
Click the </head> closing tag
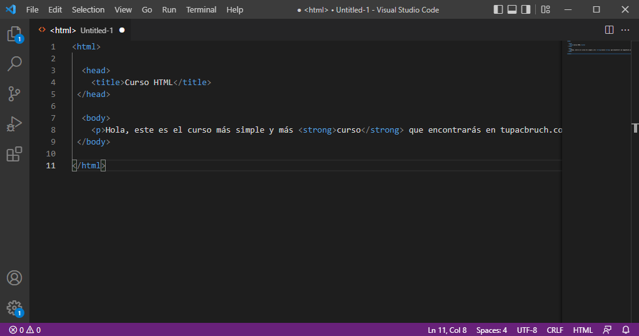[x=94, y=94]
